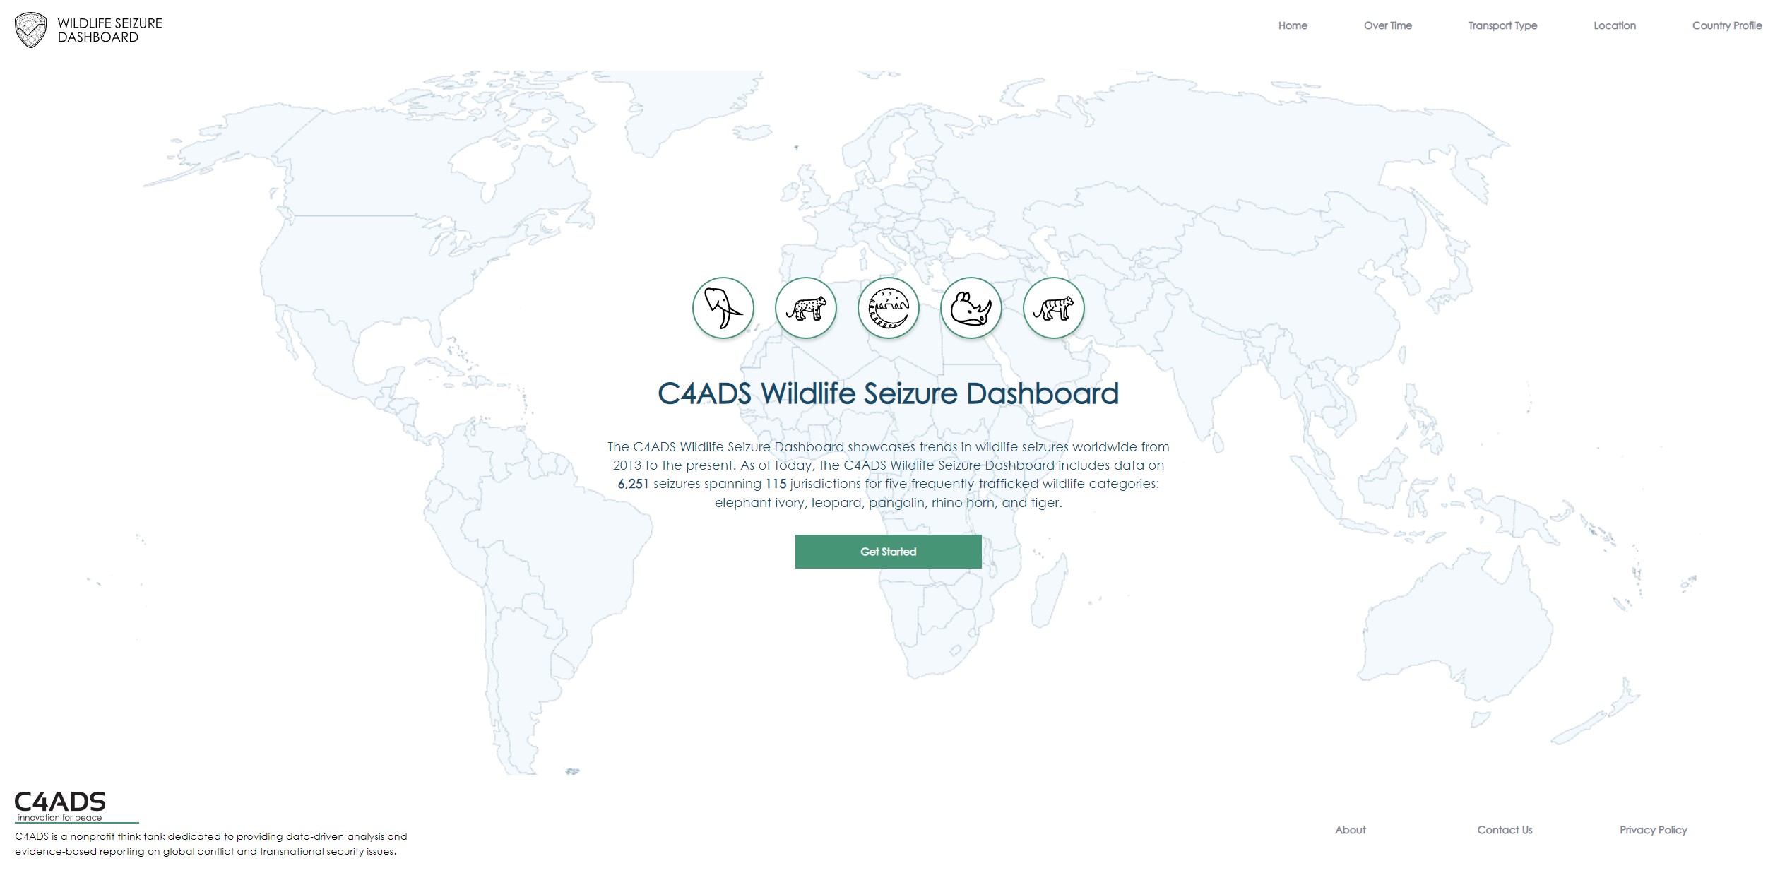Open the Contact Us link
This screenshot has width=1780, height=873.
[x=1505, y=830]
